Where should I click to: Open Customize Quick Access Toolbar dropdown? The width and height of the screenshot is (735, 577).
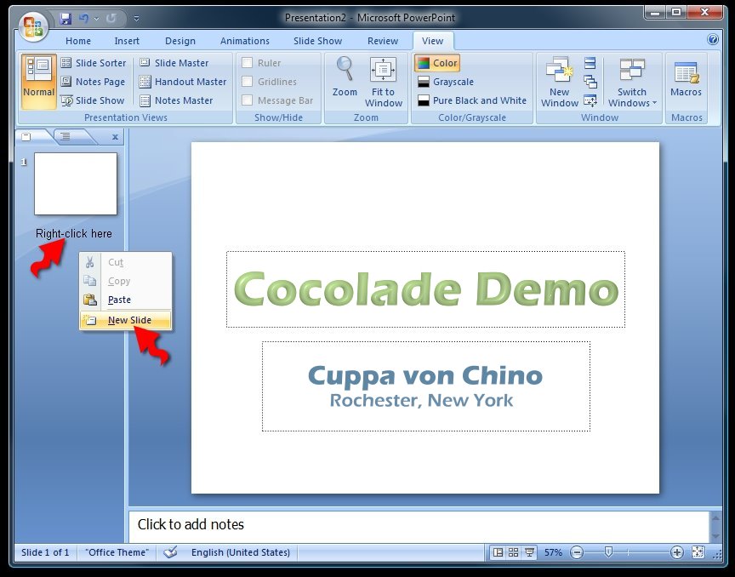coord(137,18)
